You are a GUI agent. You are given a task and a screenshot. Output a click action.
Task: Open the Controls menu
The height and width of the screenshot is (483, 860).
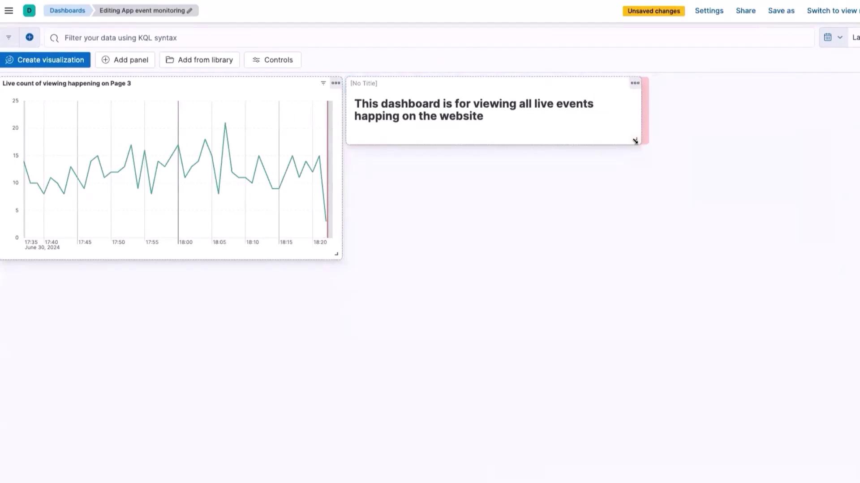[x=272, y=60]
